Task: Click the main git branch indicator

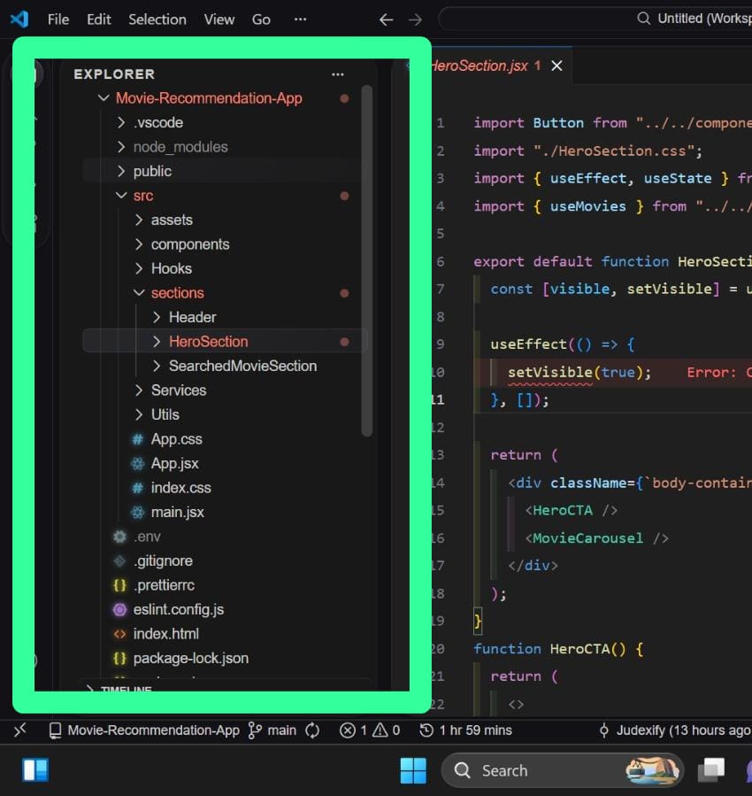Action: tap(272, 730)
